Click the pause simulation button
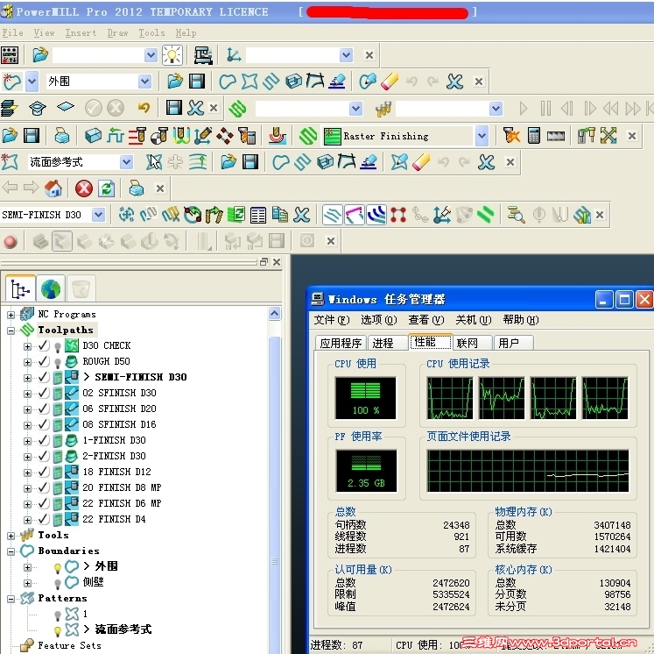The height and width of the screenshot is (654, 654). click(545, 109)
